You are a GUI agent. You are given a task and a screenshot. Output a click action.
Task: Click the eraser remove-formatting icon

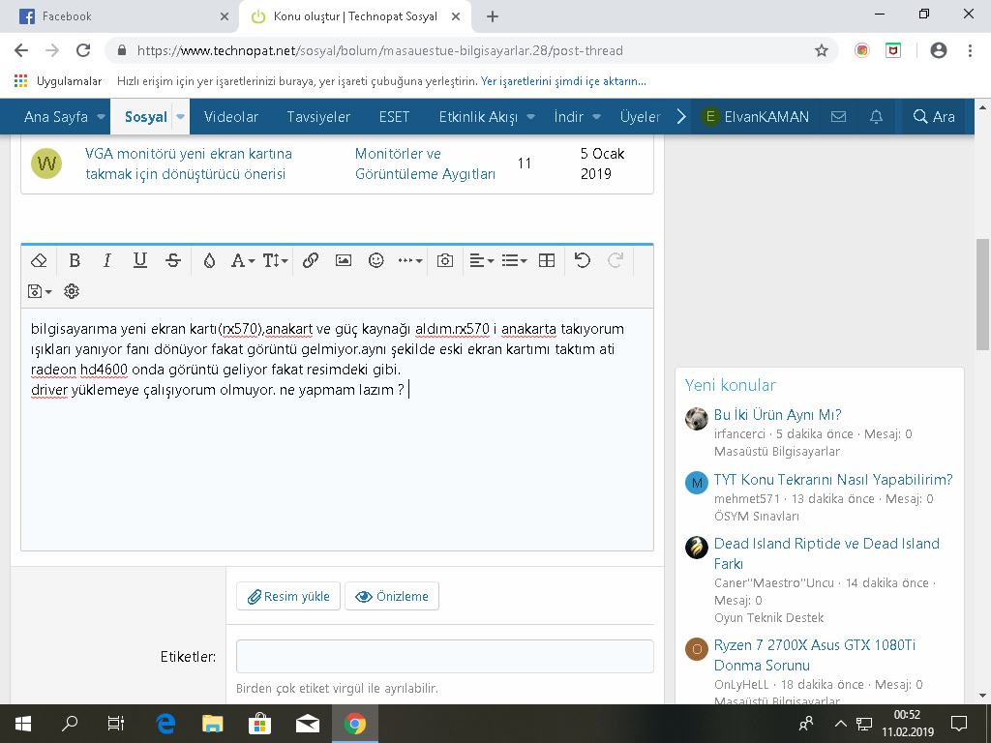39,260
